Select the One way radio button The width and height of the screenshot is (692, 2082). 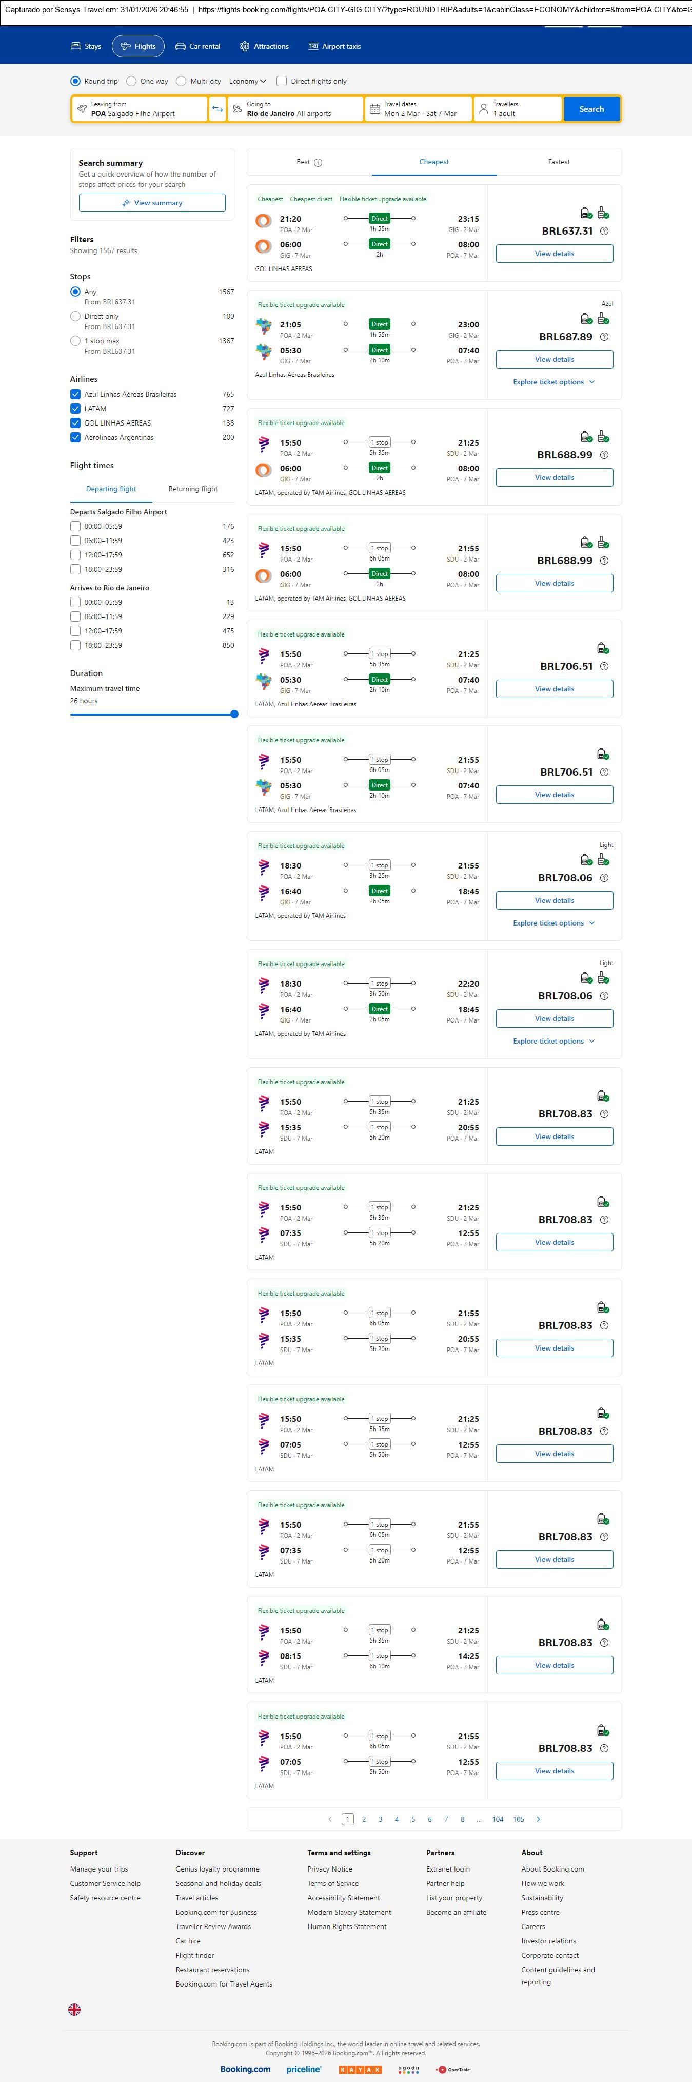click(x=132, y=81)
